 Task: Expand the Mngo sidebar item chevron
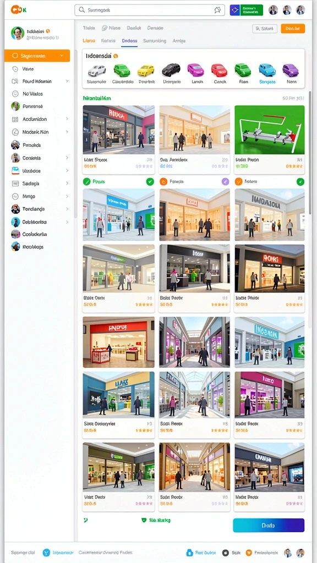pyautogui.click(x=67, y=196)
